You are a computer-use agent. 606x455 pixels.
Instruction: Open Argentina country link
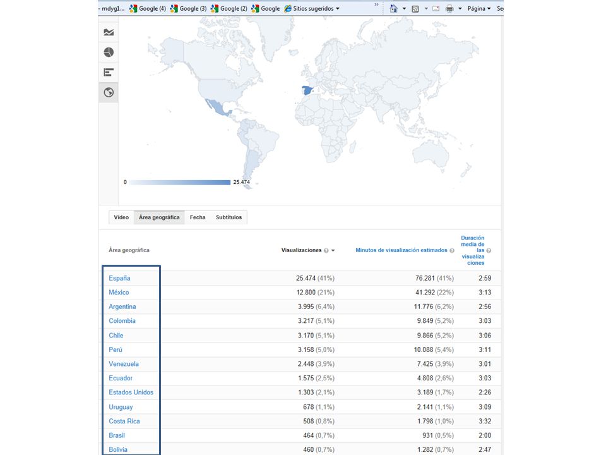122,307
